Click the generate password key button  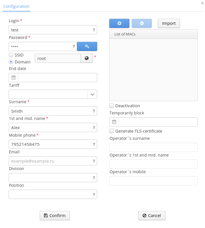point(87,46)
